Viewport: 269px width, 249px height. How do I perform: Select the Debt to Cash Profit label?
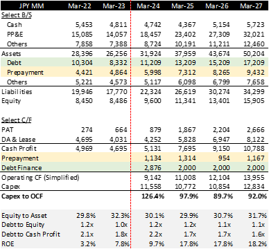[31, 234]
